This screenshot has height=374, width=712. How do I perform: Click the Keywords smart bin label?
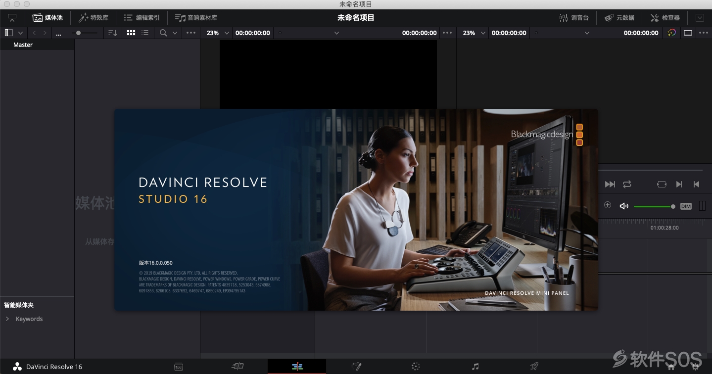(29, 319)
